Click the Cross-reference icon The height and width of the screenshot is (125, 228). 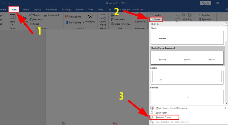tap(112, 24)
